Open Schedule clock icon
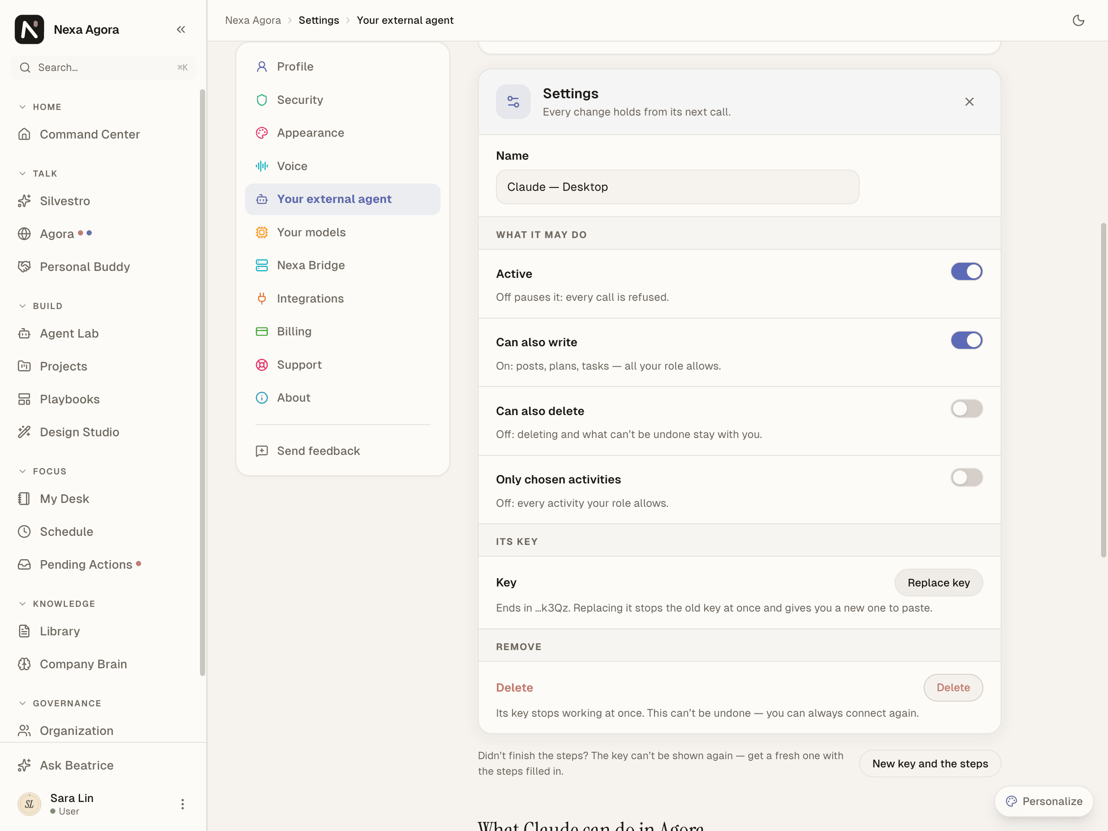Image resolution: width=1108 pixels, height=831 pixels. pos(24,531)
